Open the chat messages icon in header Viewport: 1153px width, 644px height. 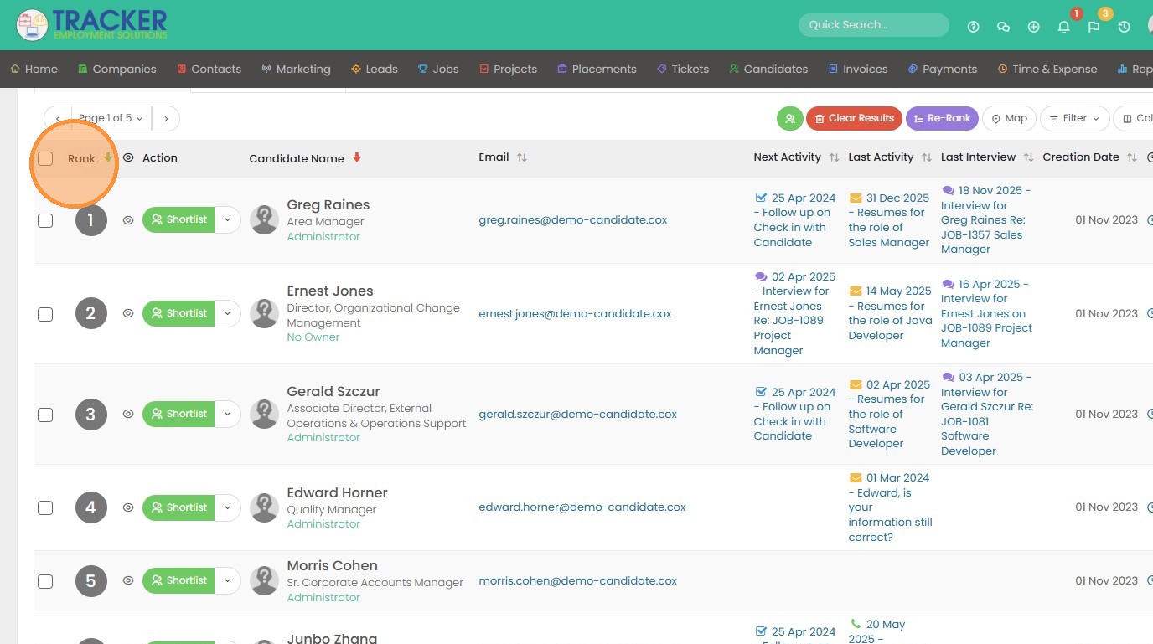click(x=1003, y=27)
